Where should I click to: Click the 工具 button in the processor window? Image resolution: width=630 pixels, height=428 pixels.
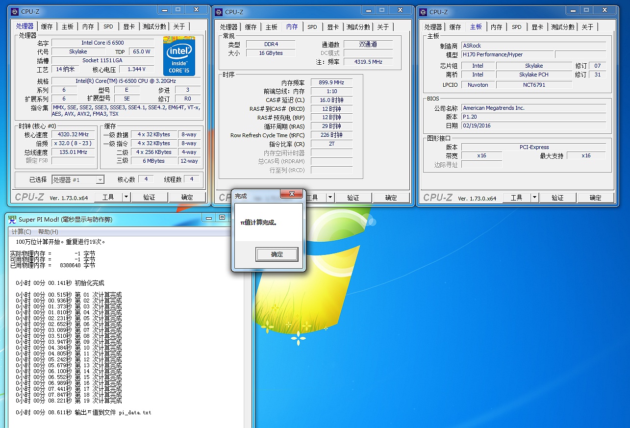[108, 197]
